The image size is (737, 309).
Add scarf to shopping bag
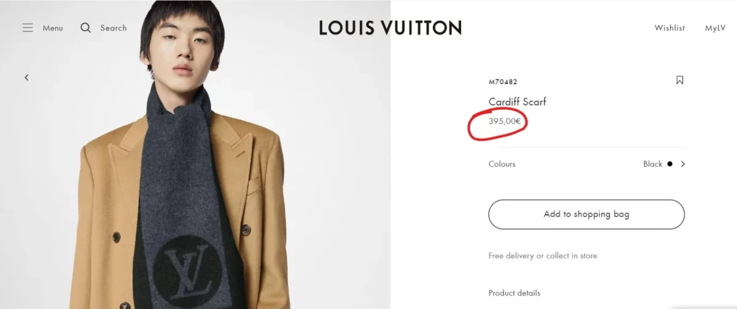[x=587, y=214]
